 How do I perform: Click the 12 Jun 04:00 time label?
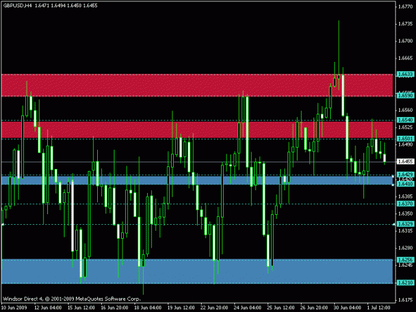coord(48,308)
